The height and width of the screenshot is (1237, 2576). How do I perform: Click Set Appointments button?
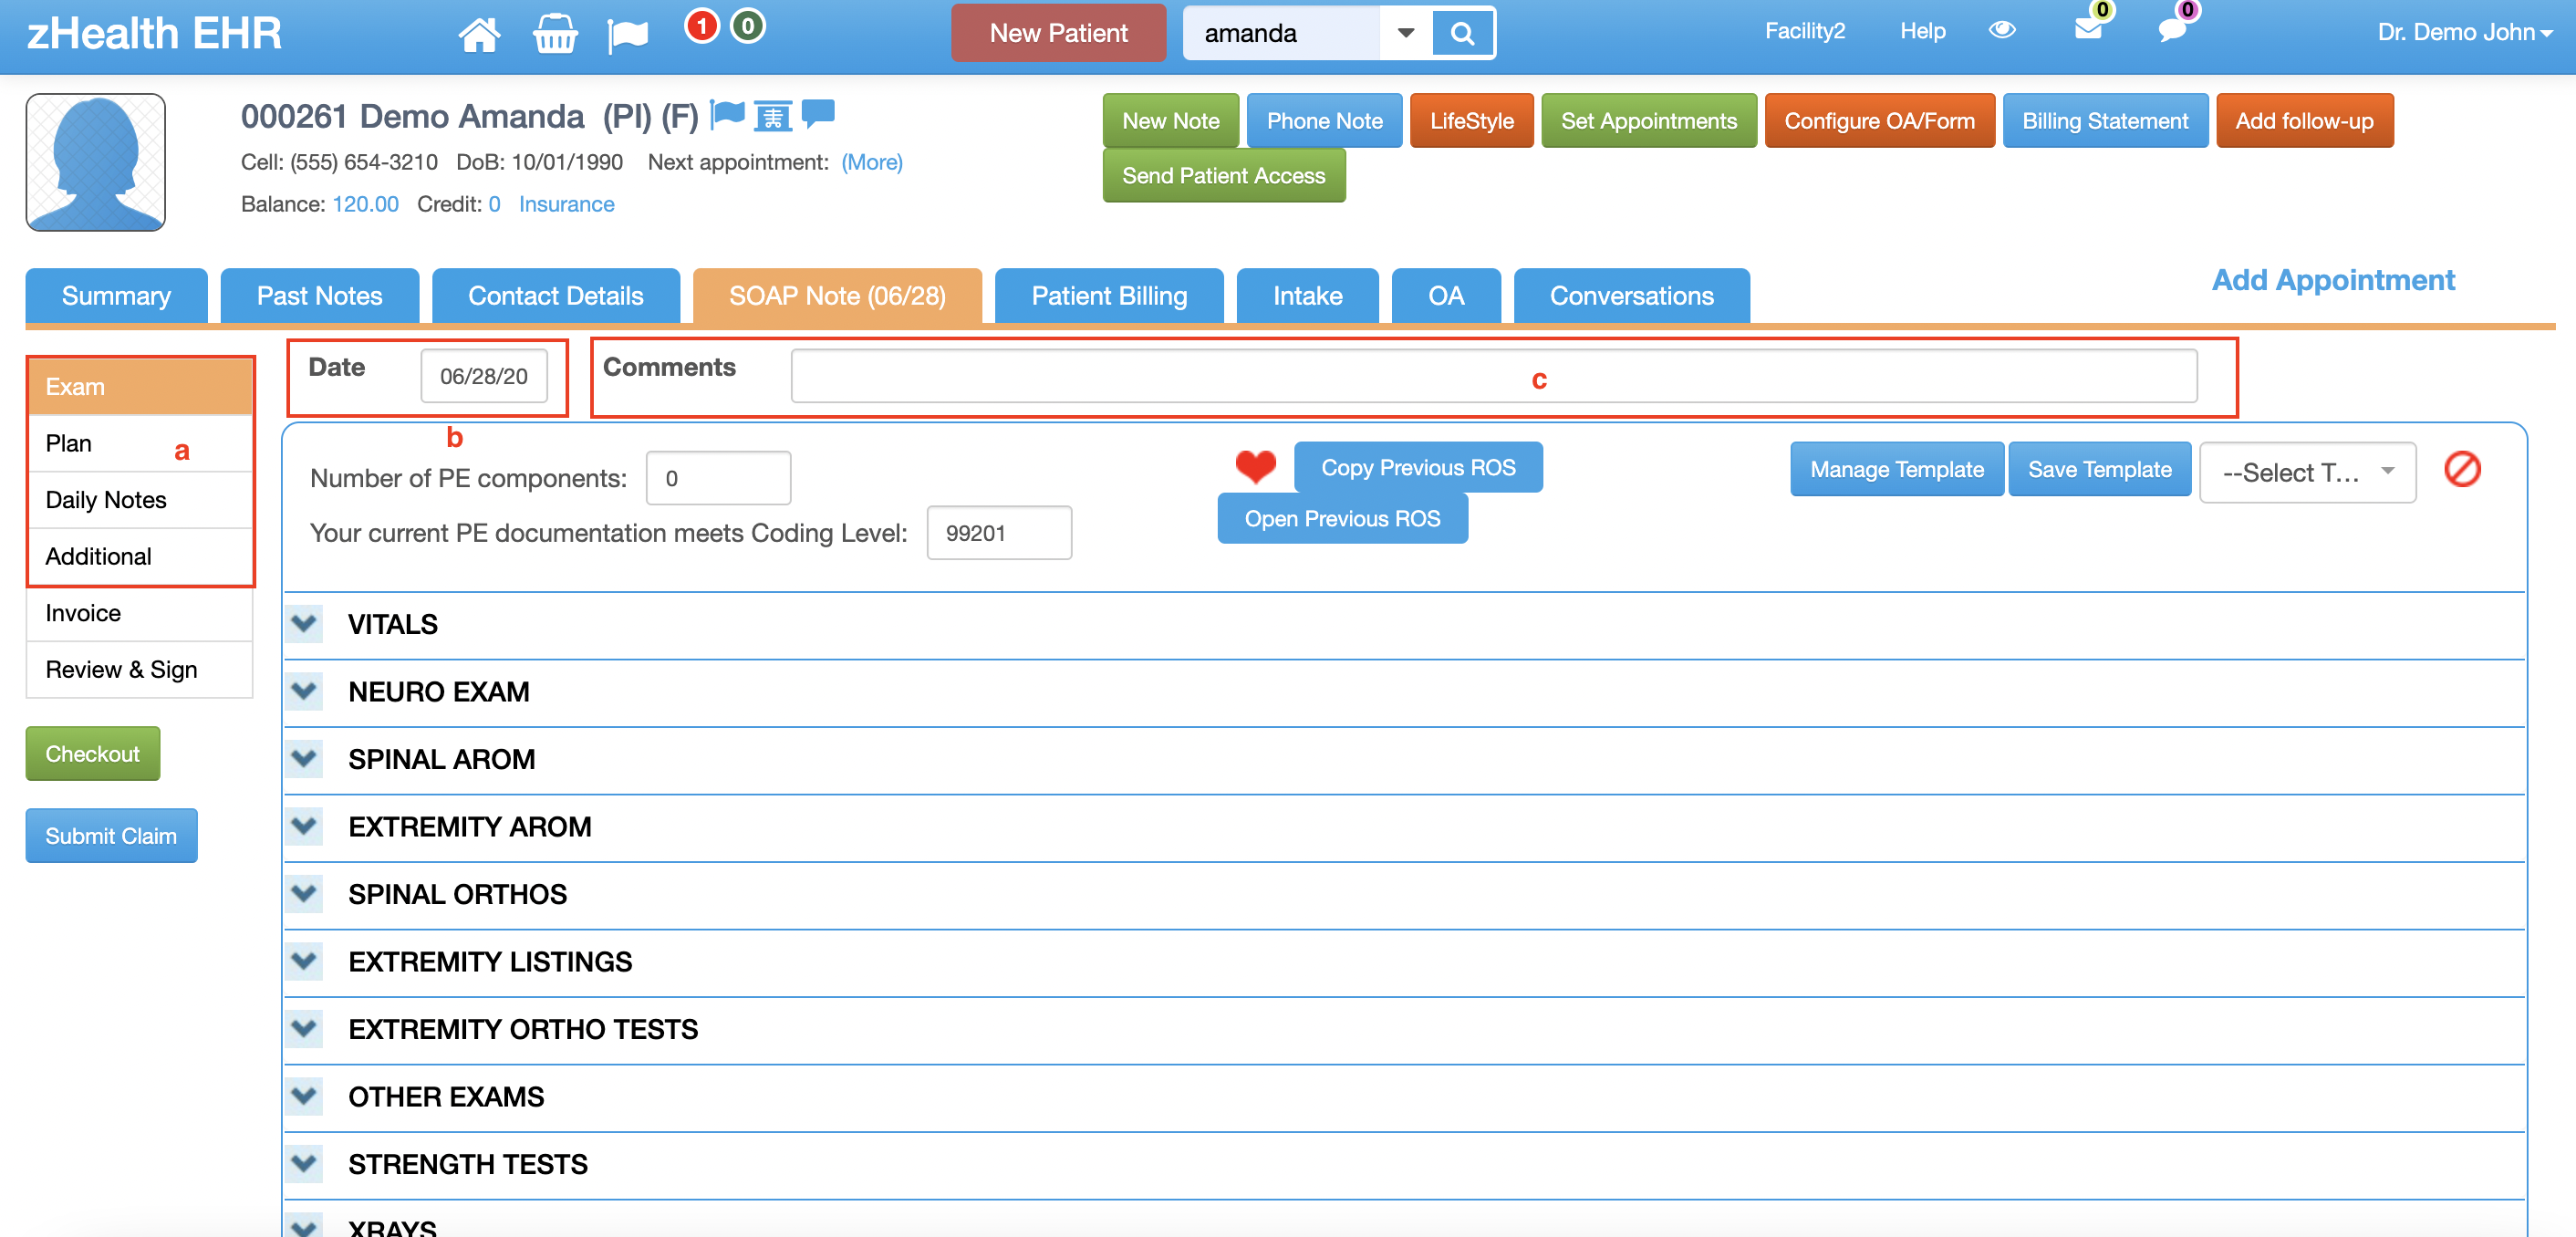coord(1648,120)
